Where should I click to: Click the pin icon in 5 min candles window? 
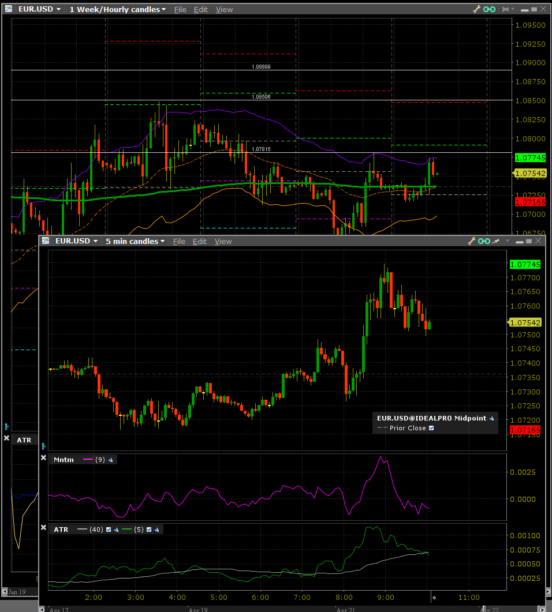point(496,241)
